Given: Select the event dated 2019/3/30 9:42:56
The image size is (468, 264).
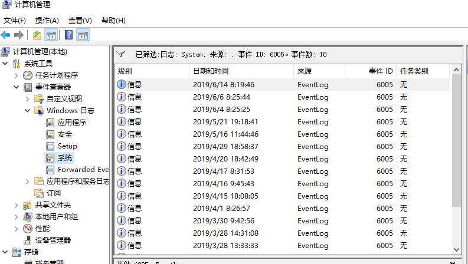Looking at the screenshot, I should pyautogui.click(x=282, y=221).
